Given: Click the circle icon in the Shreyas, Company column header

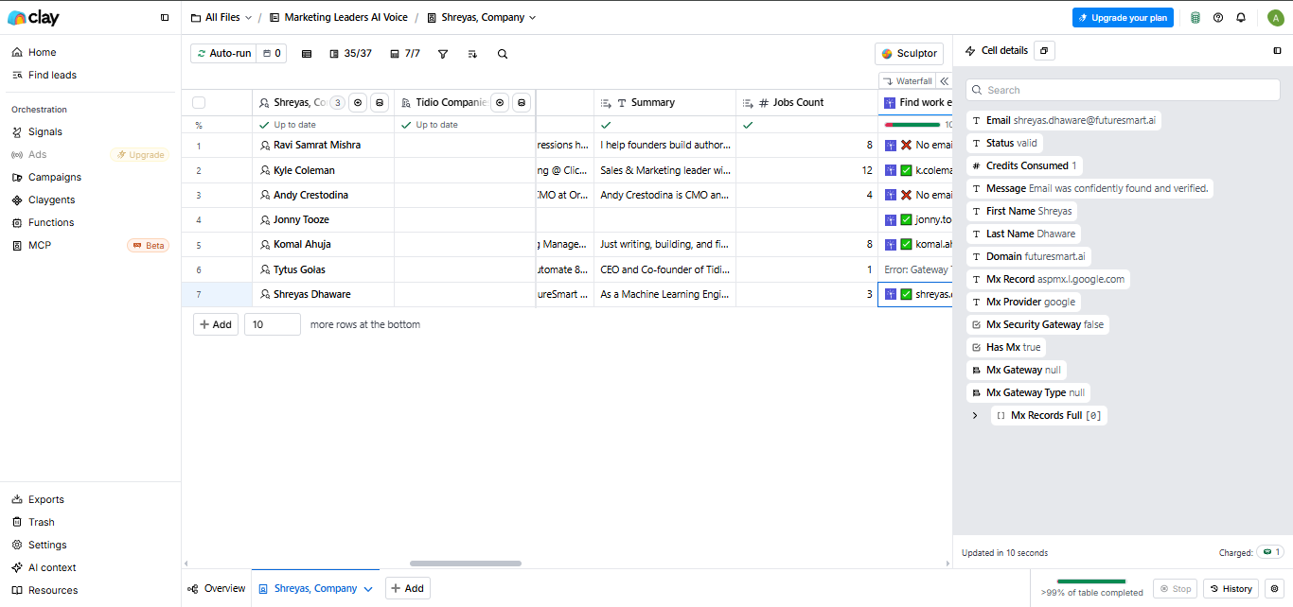Looking at the screenshot, I should pyautogui.click(x=359, y=102).
